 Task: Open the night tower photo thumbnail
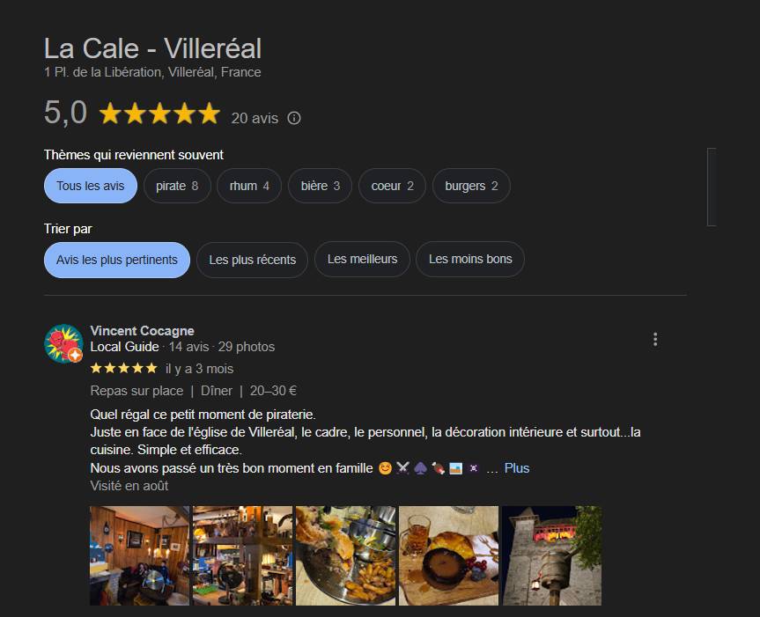click(x=551, y=555)
